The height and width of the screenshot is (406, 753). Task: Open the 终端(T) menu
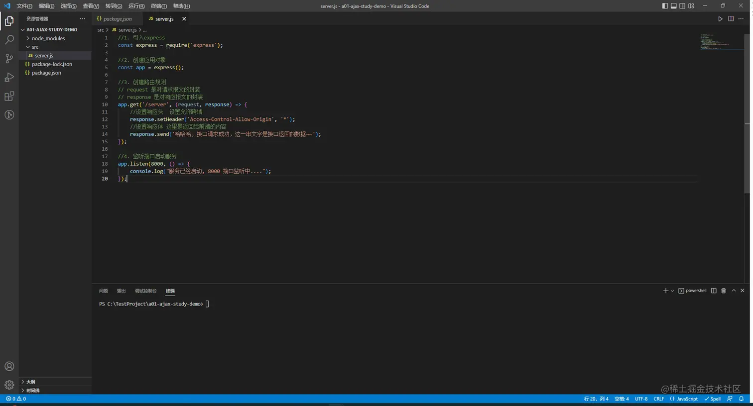click(159, 6)
